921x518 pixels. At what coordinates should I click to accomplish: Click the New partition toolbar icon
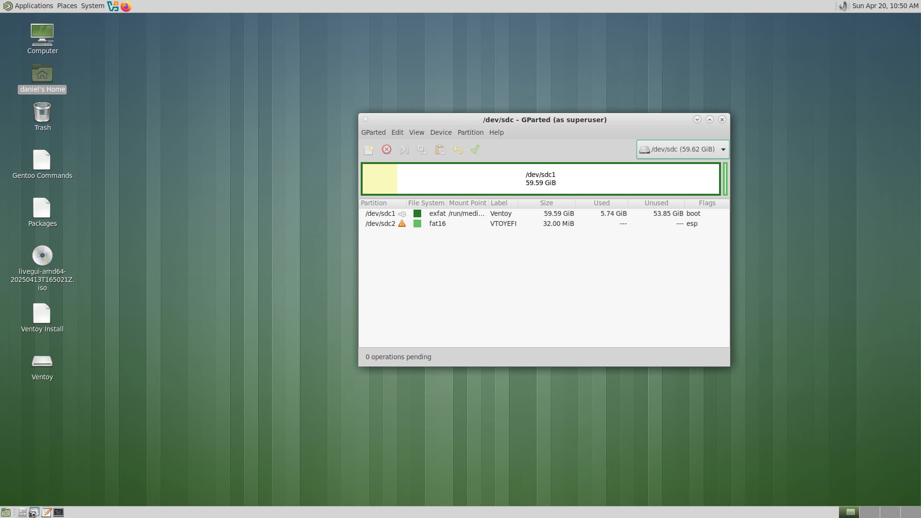[x=368, y=150]
